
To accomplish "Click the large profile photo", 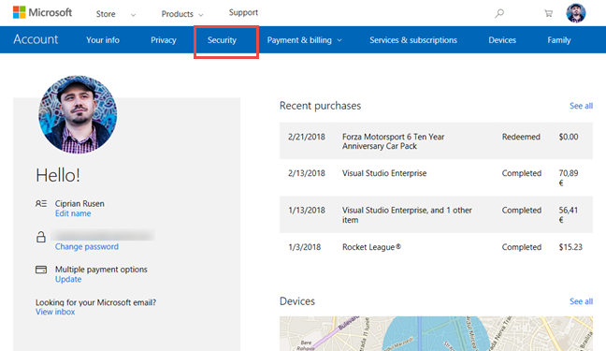I will 78,114.
